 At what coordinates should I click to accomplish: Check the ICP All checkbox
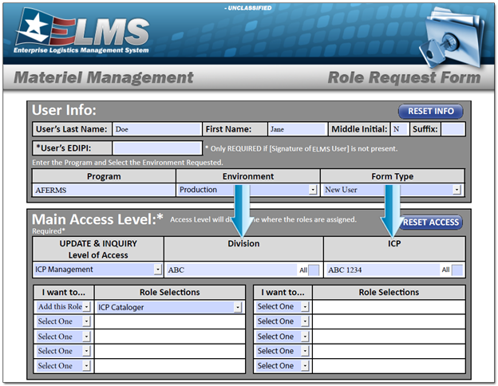pyautogui.click(x=457, y=270)
